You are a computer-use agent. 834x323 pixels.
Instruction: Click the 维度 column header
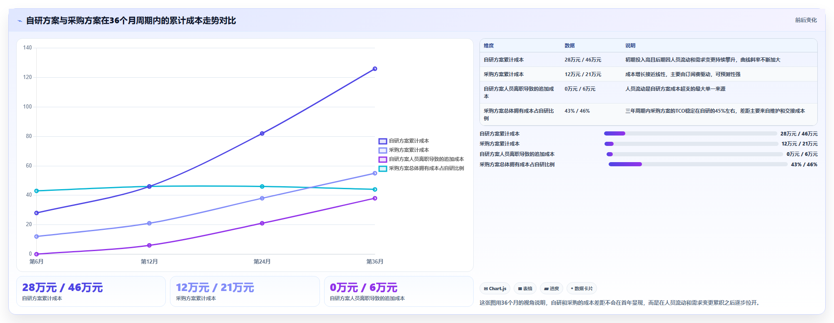pyautogui.click(x=489, y=46)
